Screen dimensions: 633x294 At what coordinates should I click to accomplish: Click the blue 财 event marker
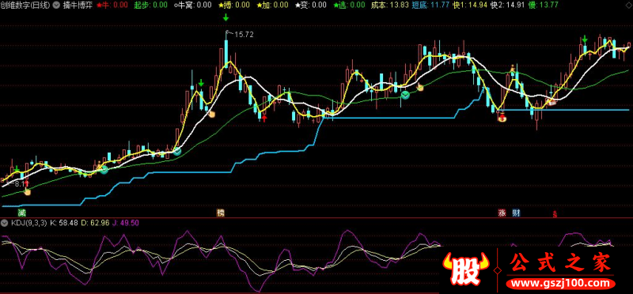pyautogui.click(x=516, y=213)
